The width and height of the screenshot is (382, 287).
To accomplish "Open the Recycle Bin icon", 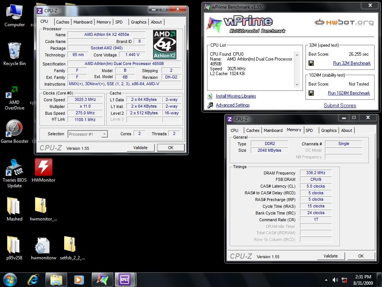I will (x=15, y=54).
